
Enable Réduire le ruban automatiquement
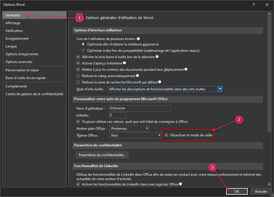pyautogui.click(x=78, y=76)
